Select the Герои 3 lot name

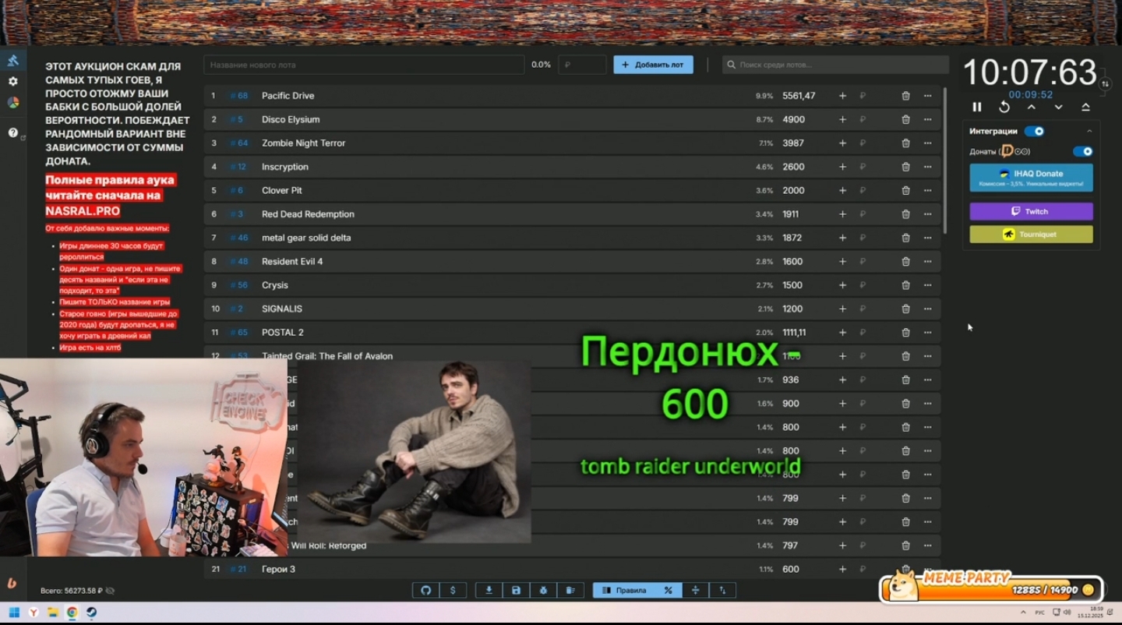[278, 569]
